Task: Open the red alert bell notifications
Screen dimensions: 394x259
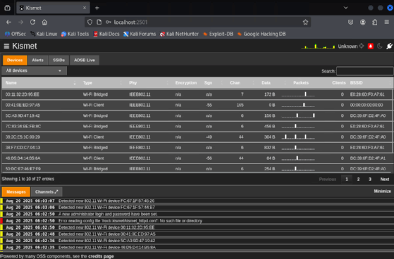Action: (370, 46)
